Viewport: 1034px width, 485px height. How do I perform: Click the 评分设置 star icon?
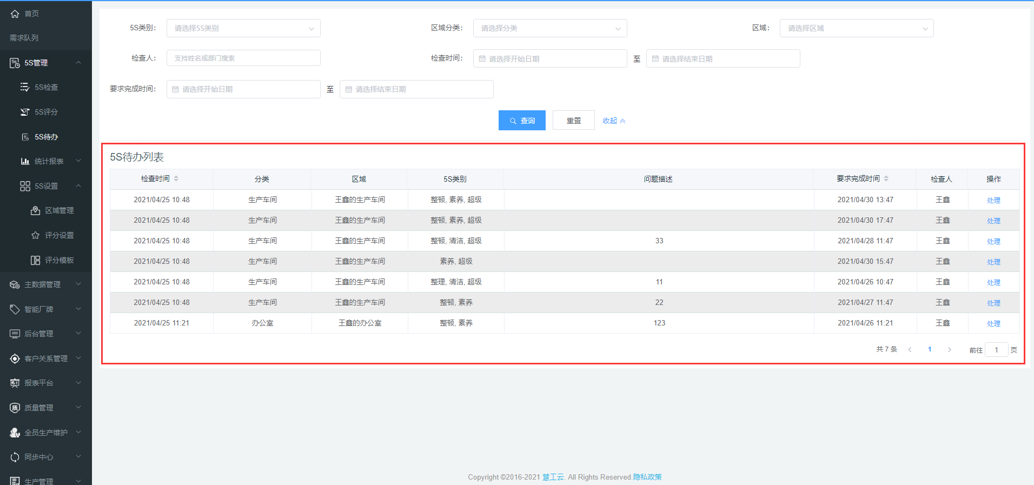(x=35, y=235)
